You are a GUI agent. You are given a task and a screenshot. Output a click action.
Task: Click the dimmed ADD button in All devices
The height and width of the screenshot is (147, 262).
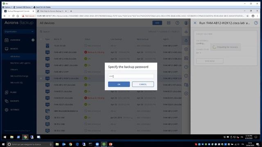click(157, 23)
